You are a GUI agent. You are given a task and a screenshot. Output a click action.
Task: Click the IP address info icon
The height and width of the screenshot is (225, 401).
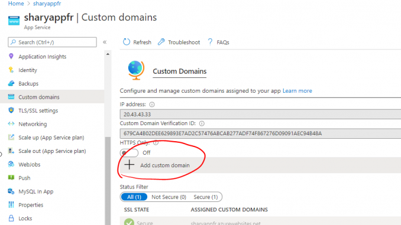pos(151,105)
